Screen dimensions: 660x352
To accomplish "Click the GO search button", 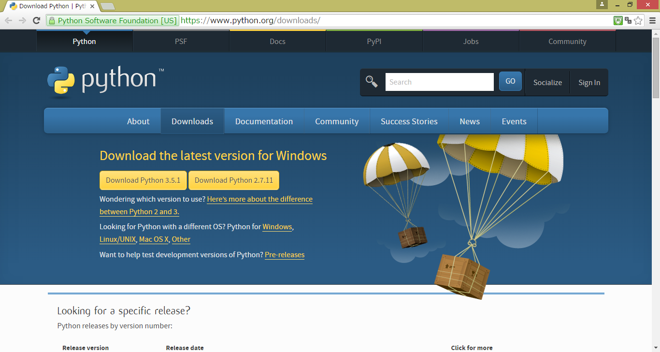I will (x=510, y=81).
